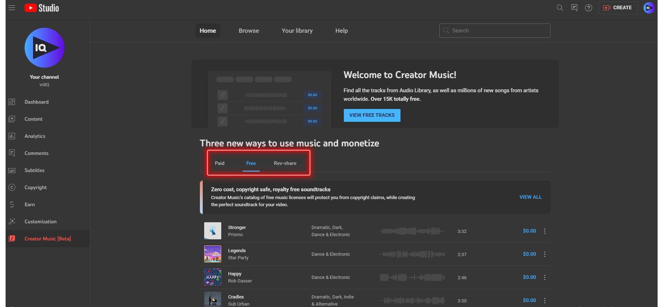Open more options for Cradles track
Image resolution: width=662 pixels, height=307 pixels.
pos(544,301)
